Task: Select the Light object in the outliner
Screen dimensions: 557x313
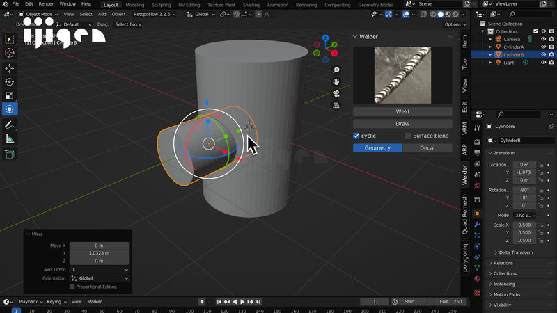Action: tap(509, 63)
